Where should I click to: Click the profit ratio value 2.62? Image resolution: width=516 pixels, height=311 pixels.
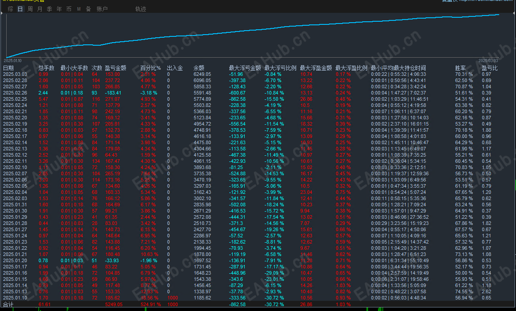486,291
